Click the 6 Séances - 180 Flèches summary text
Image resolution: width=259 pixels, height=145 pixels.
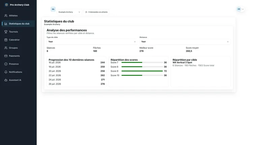coord(194,65)
